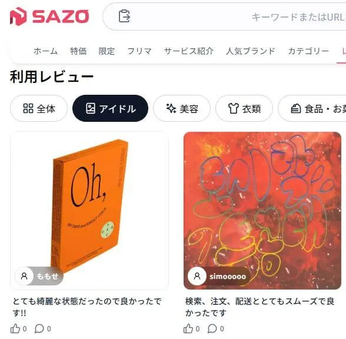Click the paste clipboard icon in search bar

(124, 16)
